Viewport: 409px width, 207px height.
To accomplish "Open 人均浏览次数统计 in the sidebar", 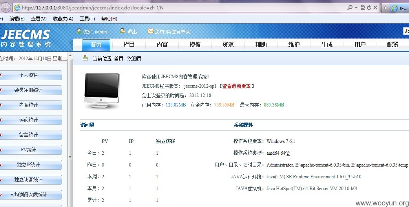I will [31, 194].
